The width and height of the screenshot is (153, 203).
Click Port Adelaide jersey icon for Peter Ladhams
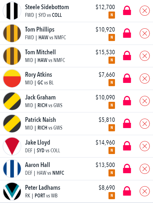[x=12, y=191]
